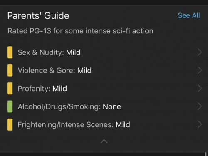Click yellow severity bar for Frightening/Intense Scenes
This screenshot has width=208, height=156.
pyautogui.click(x=10, y=124)
